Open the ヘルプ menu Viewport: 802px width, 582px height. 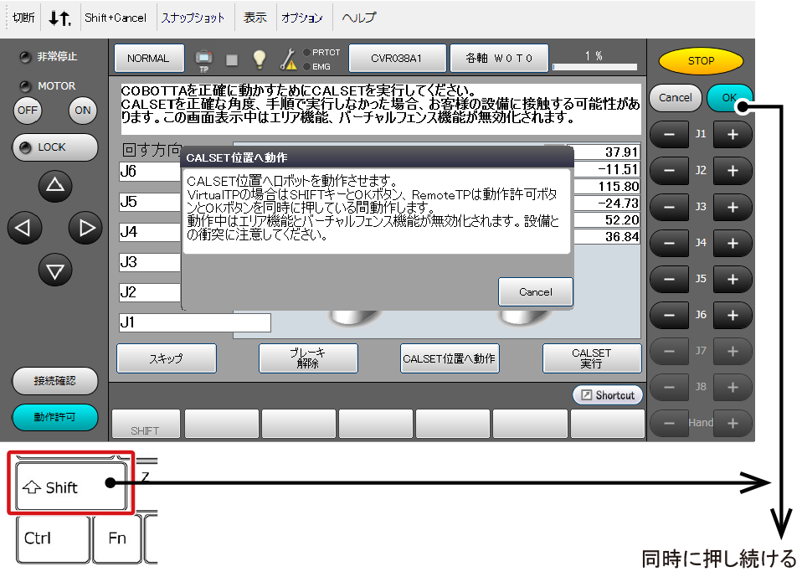click(x=358, y=18)
